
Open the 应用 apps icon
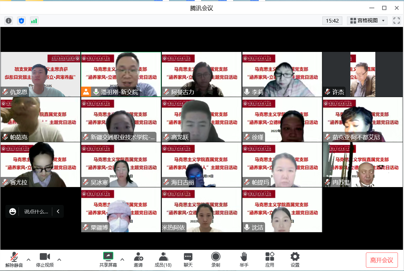pyautogui.click(x=270, y=260)
